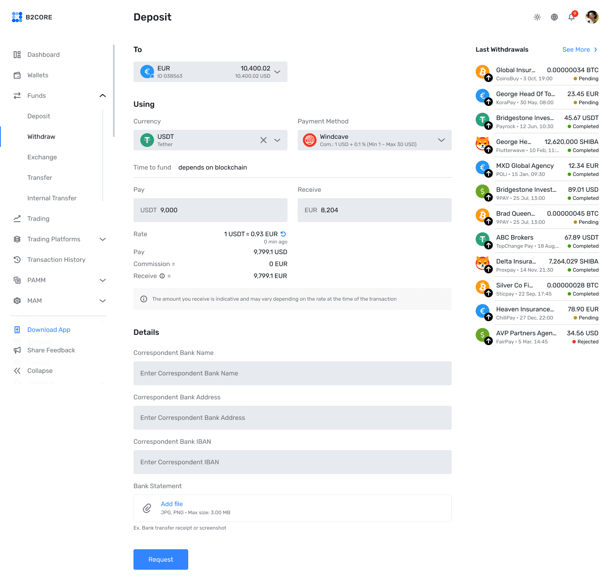Open the Heaven Insurance... withdrawal row

tap(537, 313)
